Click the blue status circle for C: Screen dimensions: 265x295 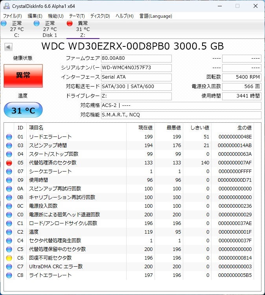click(x=4, y=23)
